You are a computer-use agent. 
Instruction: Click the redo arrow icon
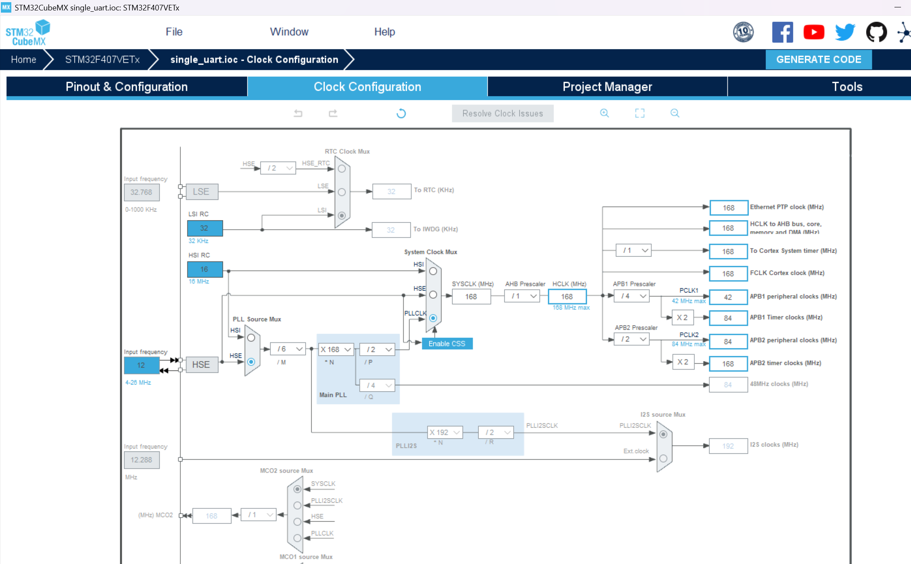pyautogui.click(x=333, y=113)
